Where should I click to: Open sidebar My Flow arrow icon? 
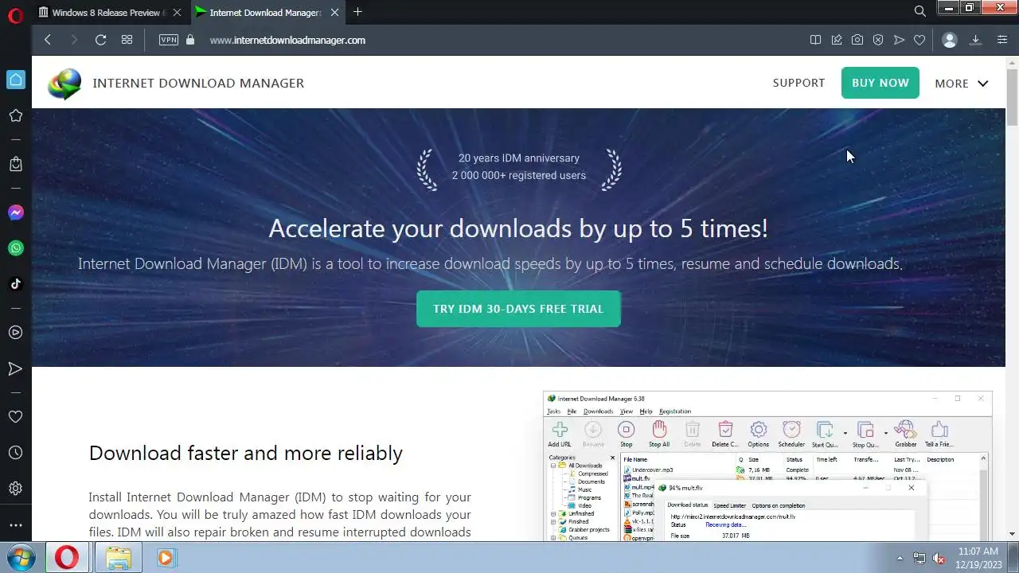pos(15,368)
